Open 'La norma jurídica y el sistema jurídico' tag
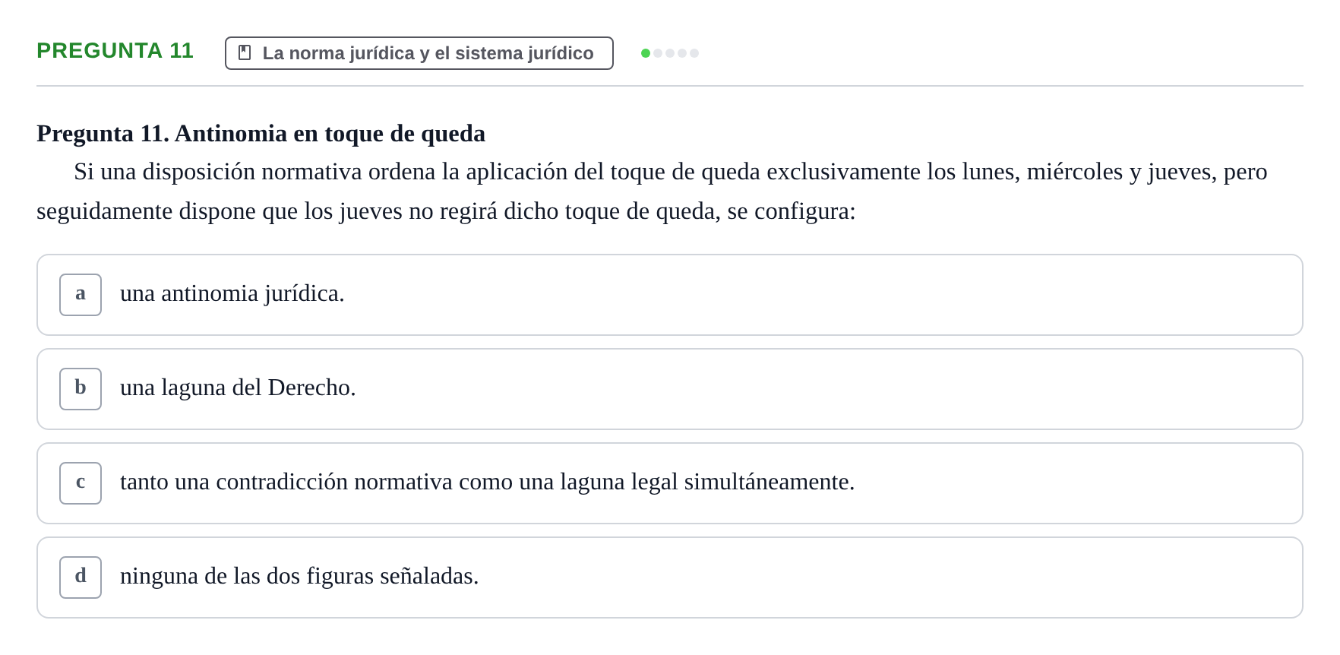This screenshot has width=1340, height=655. click(x=419, y=53)
